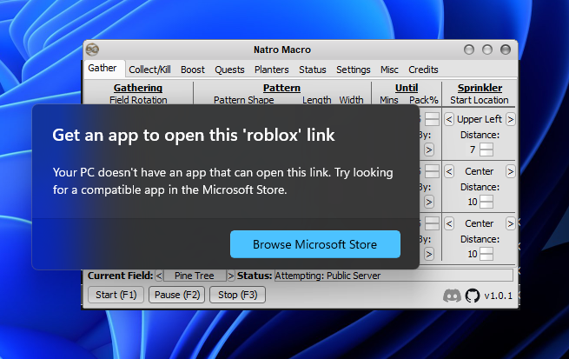Click the Until section heading
Image resolution: width=569 pixels, height=359 pixels.
pos(407,88)
